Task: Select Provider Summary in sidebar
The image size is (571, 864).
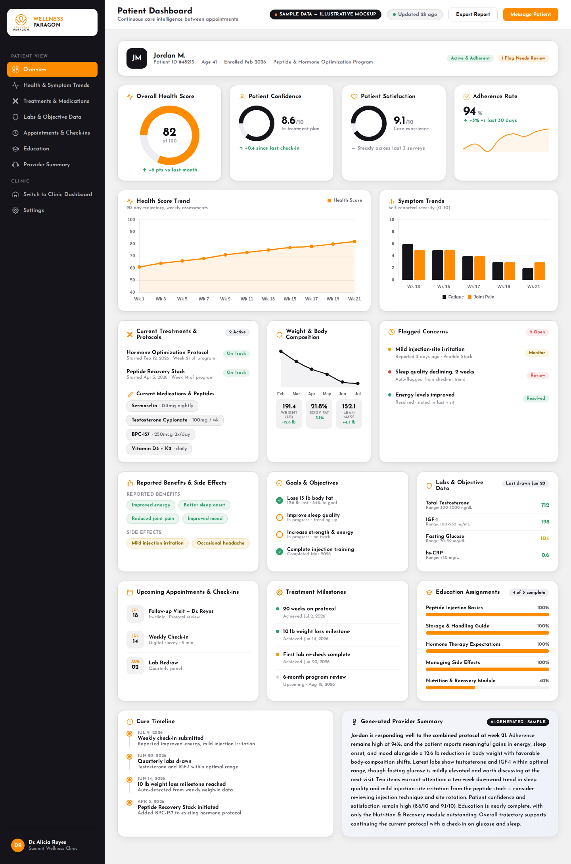Action: 52,165
